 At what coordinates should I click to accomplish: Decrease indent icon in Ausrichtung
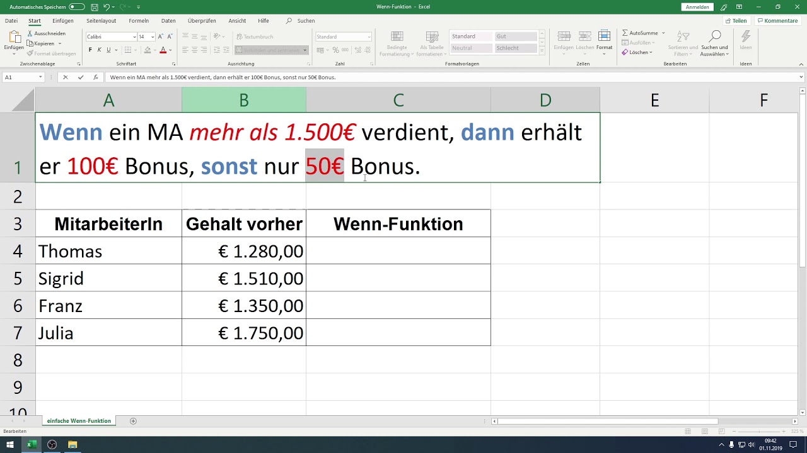216,50
